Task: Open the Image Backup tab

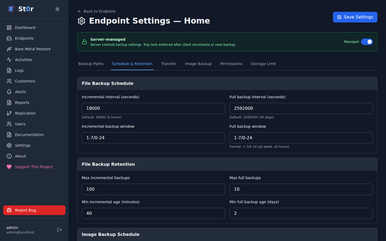Action: coord(198,64)
